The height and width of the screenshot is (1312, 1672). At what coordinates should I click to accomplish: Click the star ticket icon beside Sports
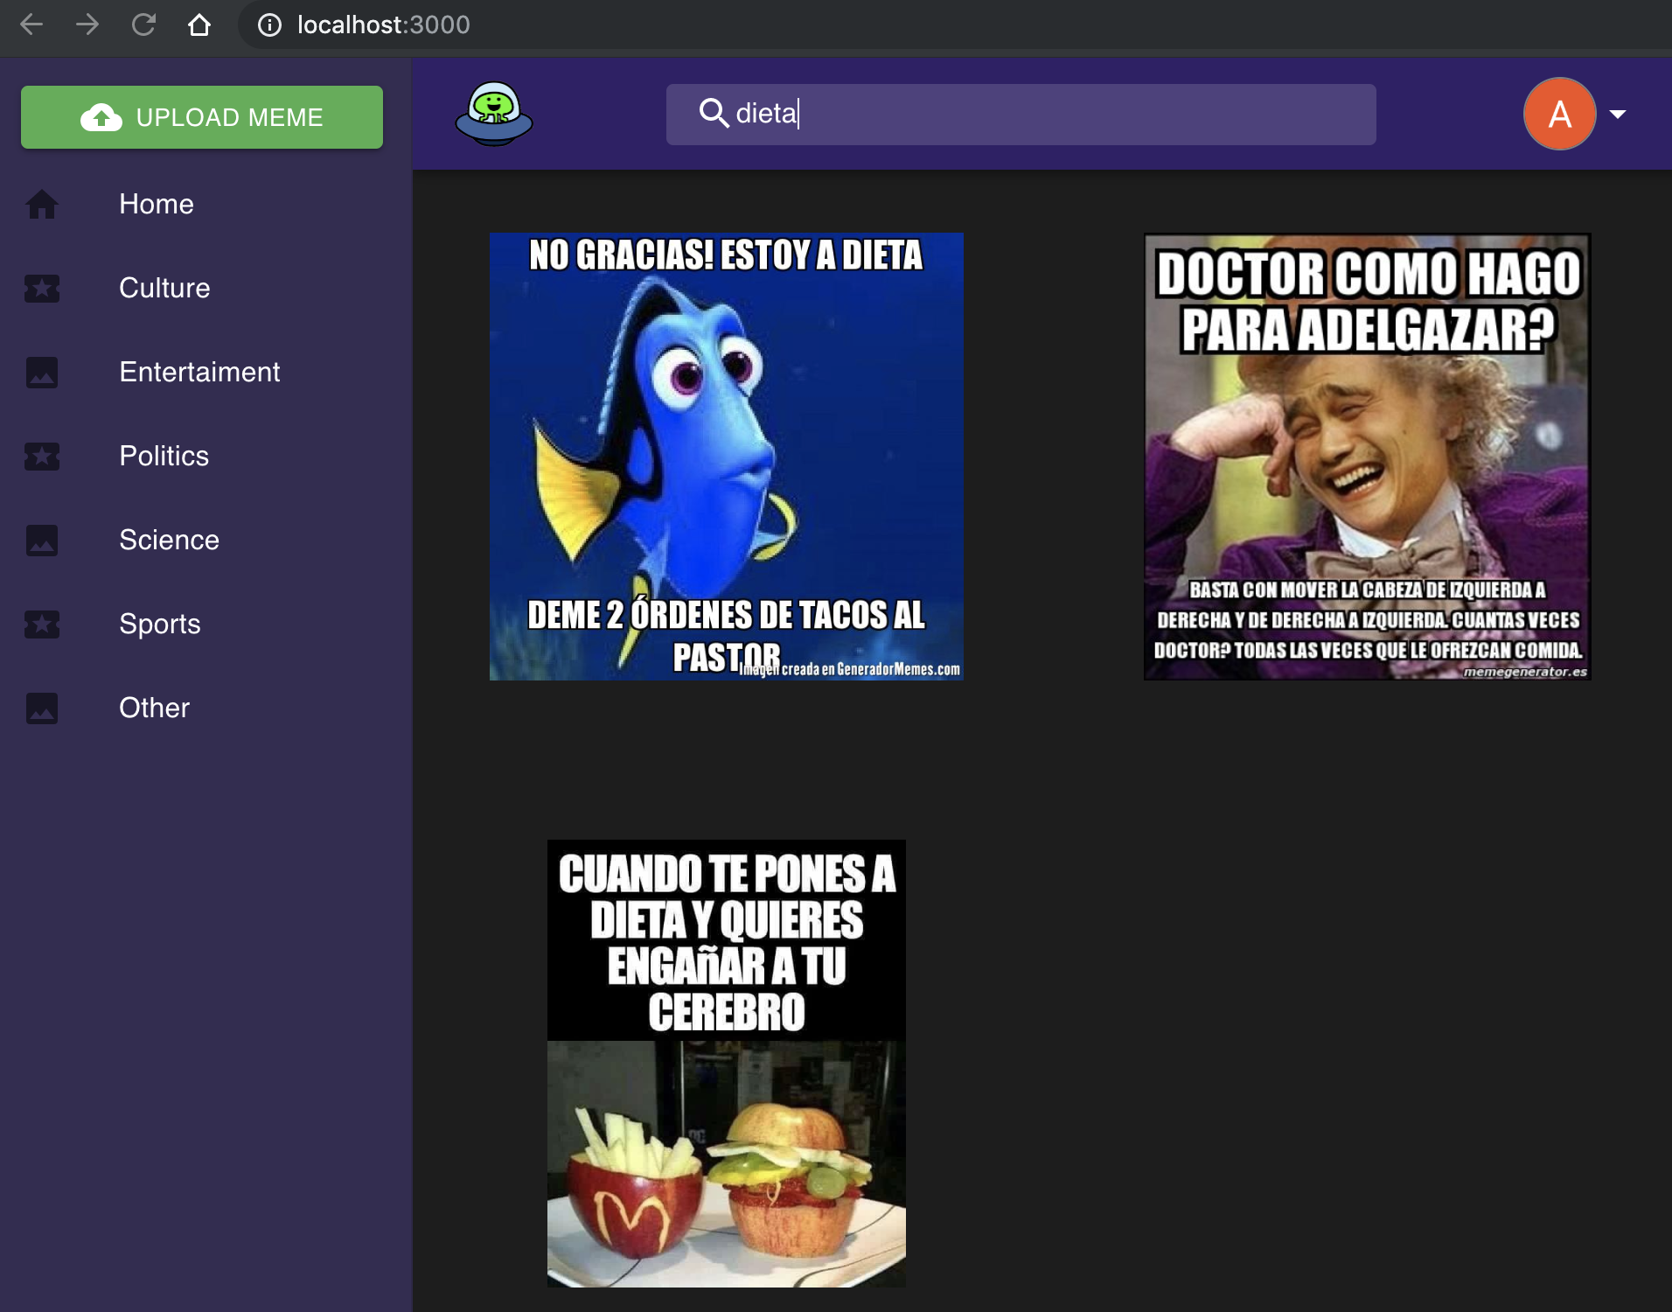(x=42, y=624)
